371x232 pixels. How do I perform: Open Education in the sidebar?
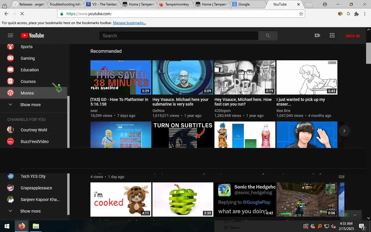[34, 70]
